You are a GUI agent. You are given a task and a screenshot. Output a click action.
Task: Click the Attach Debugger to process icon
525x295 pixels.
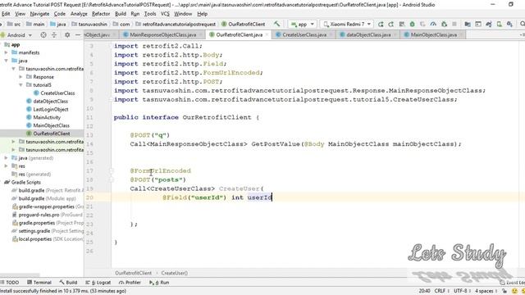click(x=444, y=24)
